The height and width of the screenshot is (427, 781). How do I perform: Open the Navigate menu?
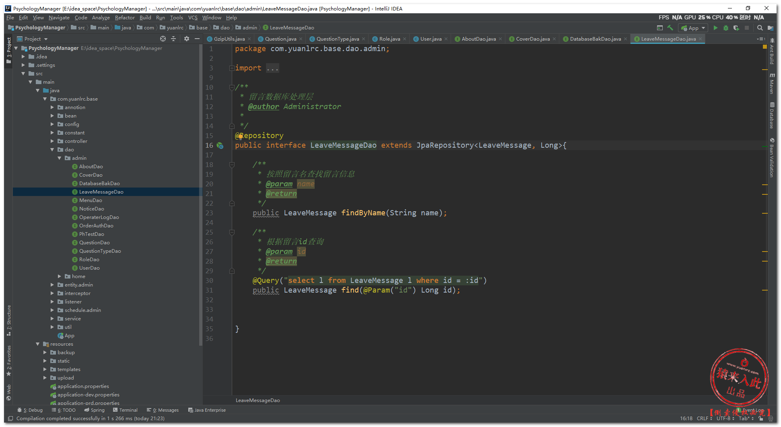coord(59,18)
